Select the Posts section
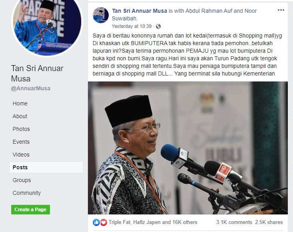Viewport: 293px width, 232px height. pyautogui.click(x=46, y=167)
